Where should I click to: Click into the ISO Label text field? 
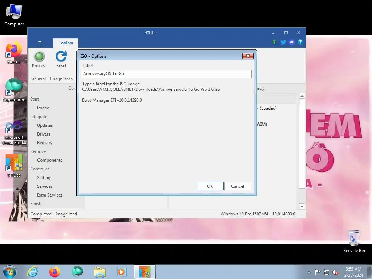pyautogui.click(x=166, y=74)
